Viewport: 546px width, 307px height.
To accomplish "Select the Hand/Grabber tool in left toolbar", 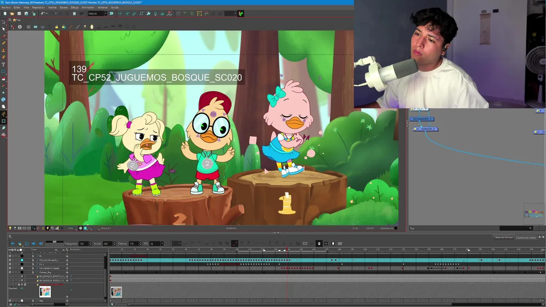I will [x=3, y=107].
